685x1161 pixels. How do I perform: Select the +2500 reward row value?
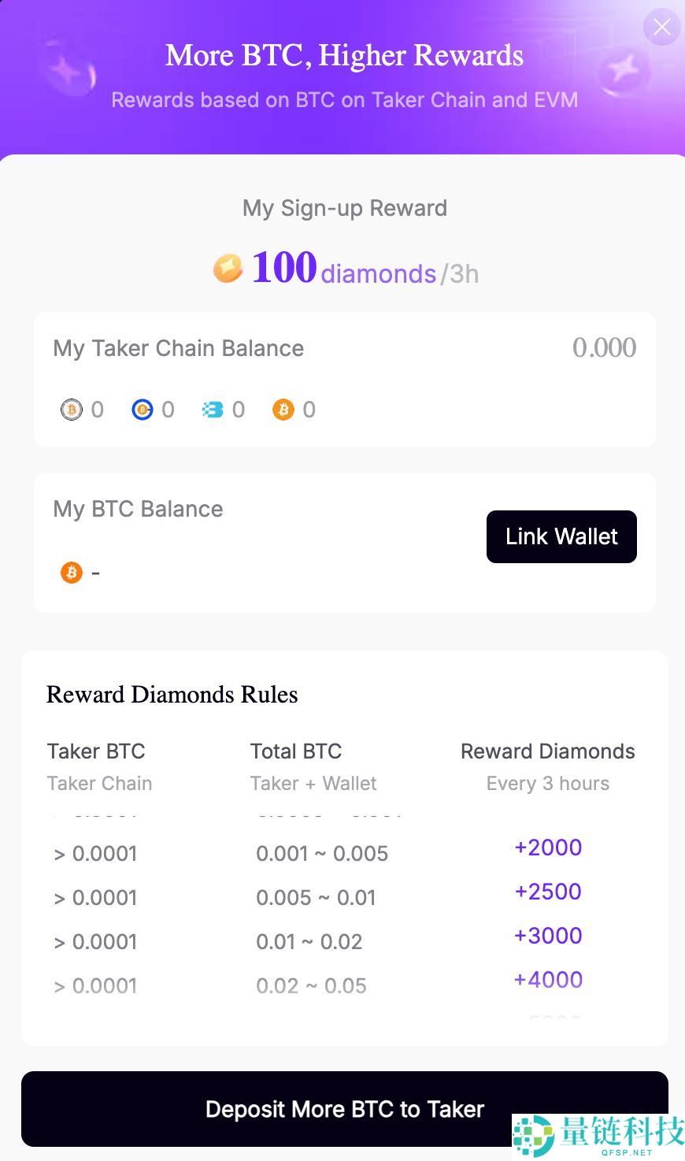548,892
